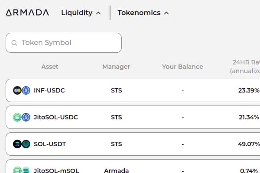Focus the Token Symbol search field
This screenshot has width=260, height=173.
[69, 43]
